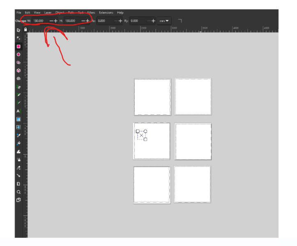Select the Pencil freehand tool

(18, 95)
